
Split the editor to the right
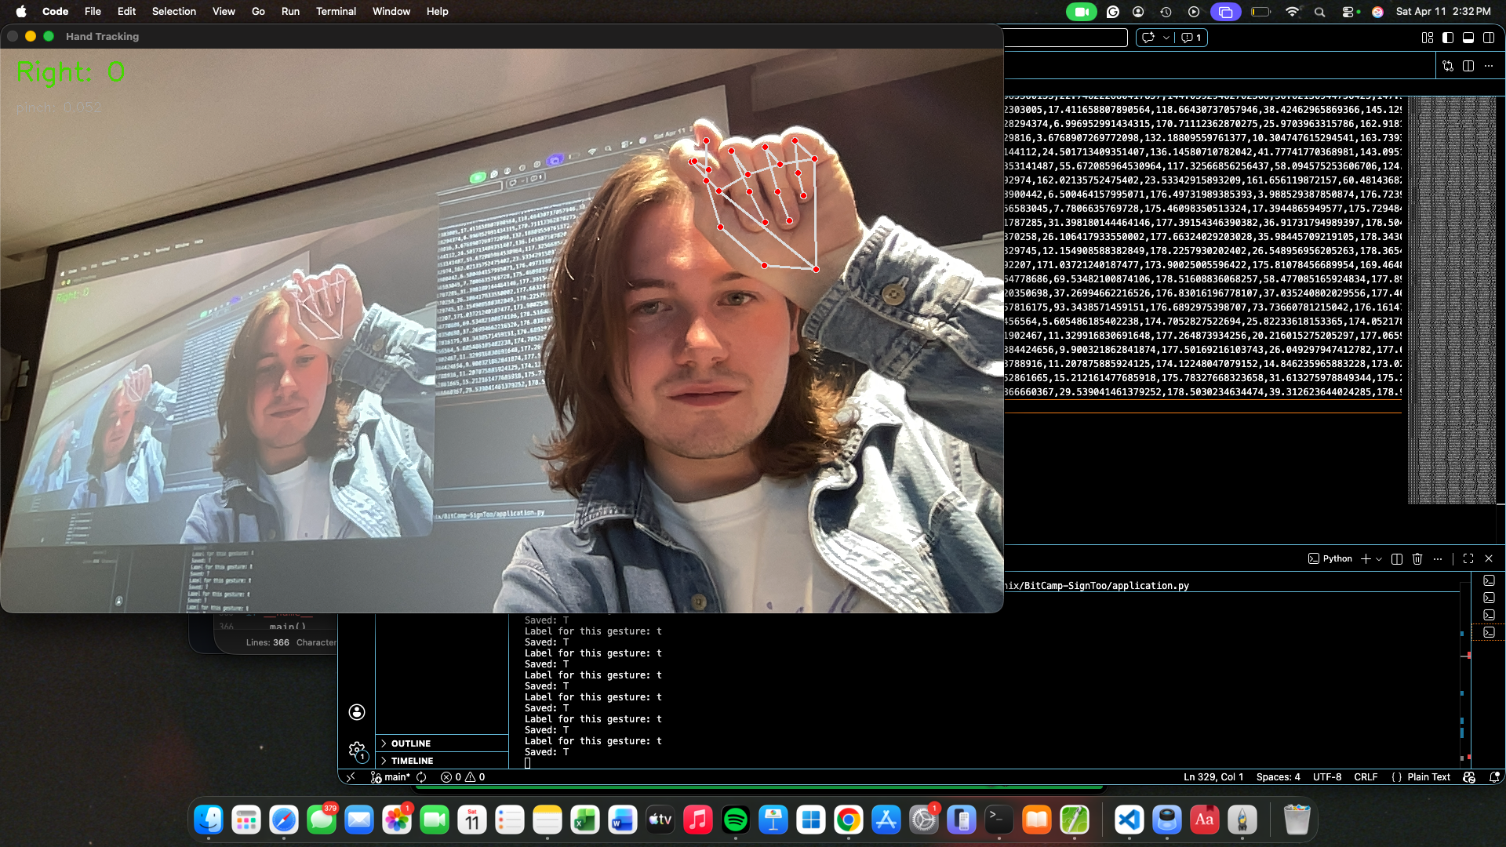click(x=1468, y=66)
